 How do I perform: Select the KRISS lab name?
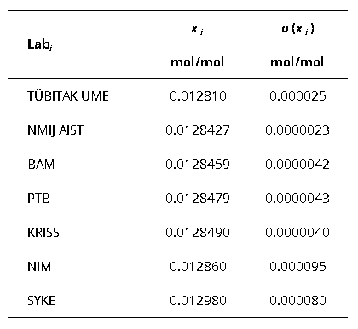click(43, 233)
